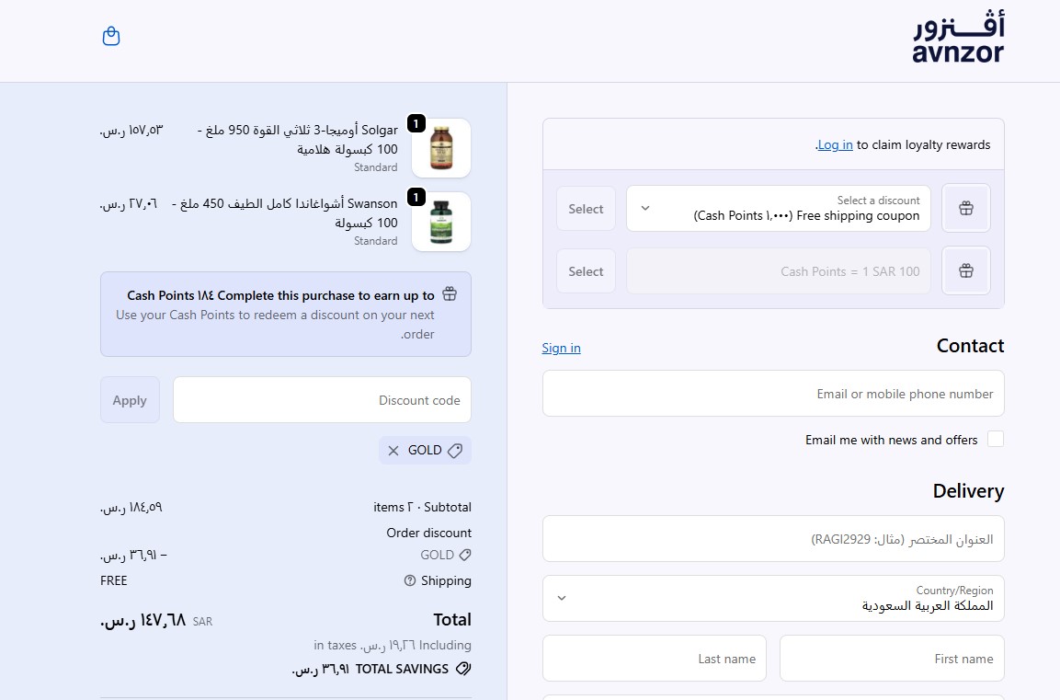Click the Contact section heading

click(x=970, y=346)
